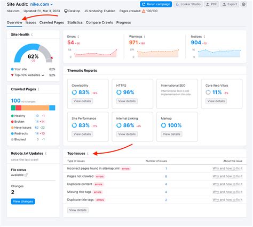View details for Crawlability report

(x=82, y=101)
